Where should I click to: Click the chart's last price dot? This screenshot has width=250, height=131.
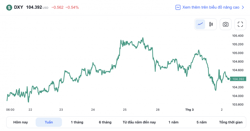point(228,78)
